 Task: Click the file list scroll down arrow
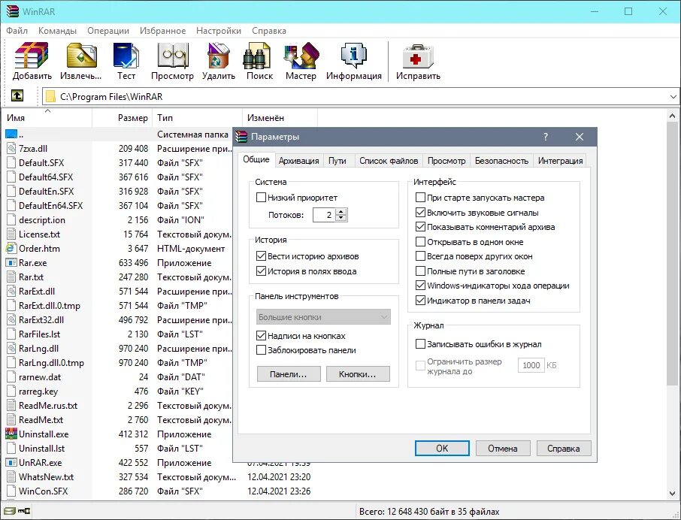[672, 494]
